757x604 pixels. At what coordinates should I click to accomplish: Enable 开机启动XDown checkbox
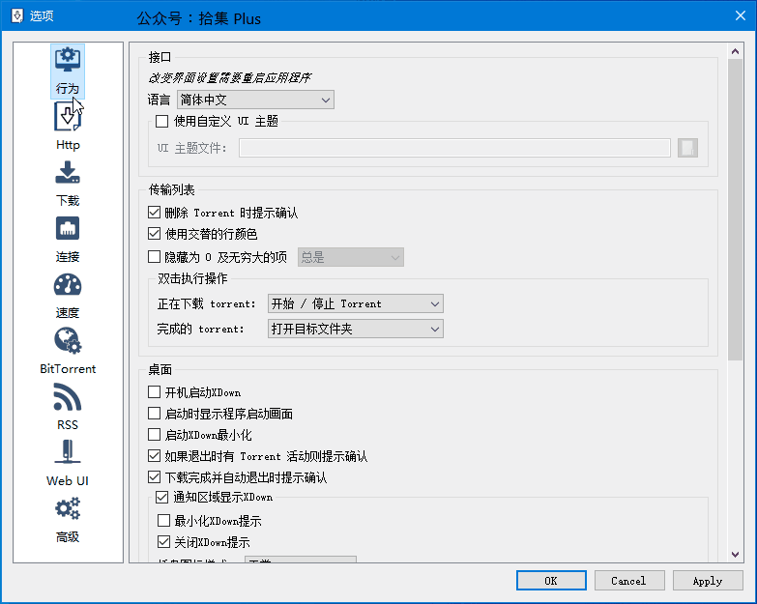click(x=154, y=392)
